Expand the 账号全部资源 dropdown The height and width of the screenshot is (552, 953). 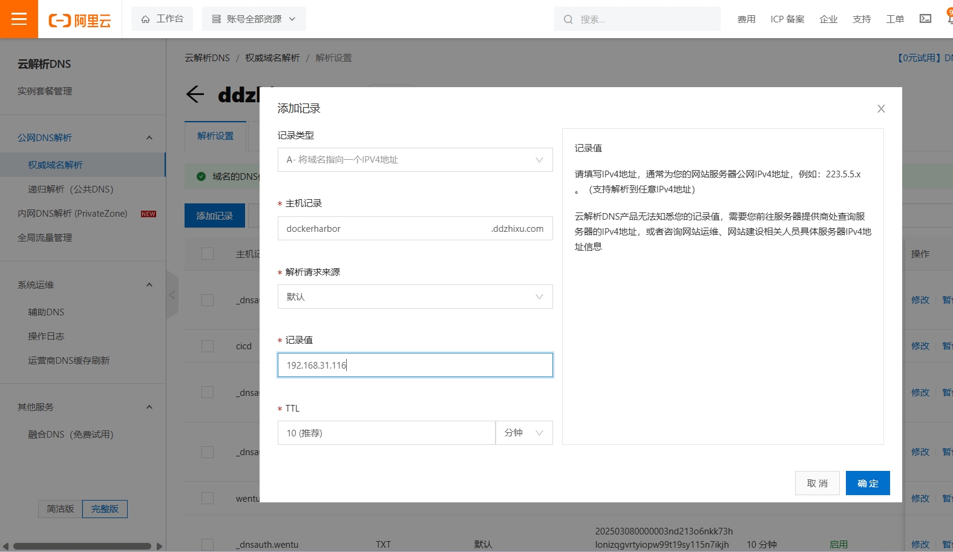click(254, 19)
